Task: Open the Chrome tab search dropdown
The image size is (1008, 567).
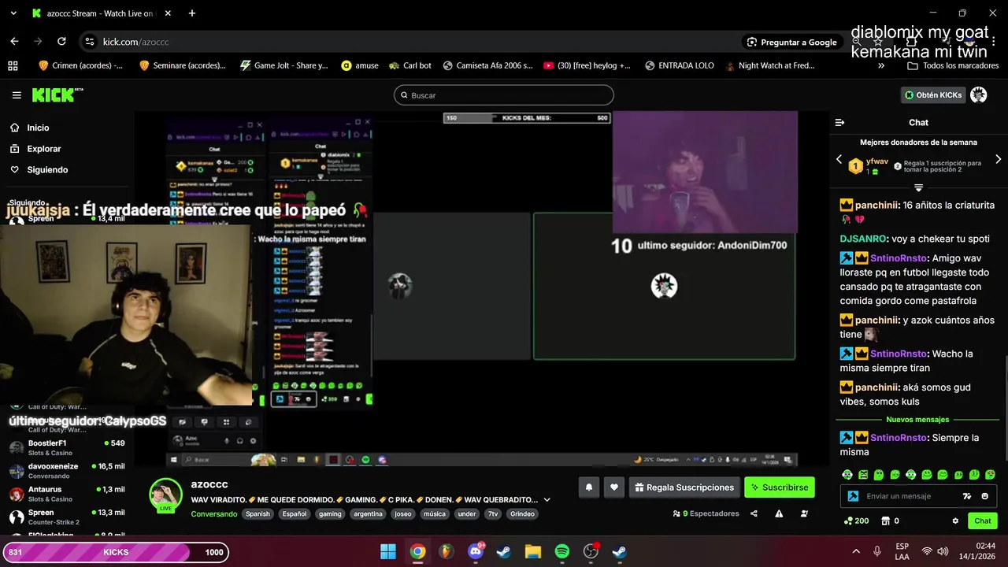Action: pyautogui.click(x=13, y=13)
